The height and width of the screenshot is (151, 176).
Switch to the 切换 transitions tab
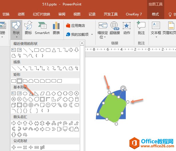[6, 14]
